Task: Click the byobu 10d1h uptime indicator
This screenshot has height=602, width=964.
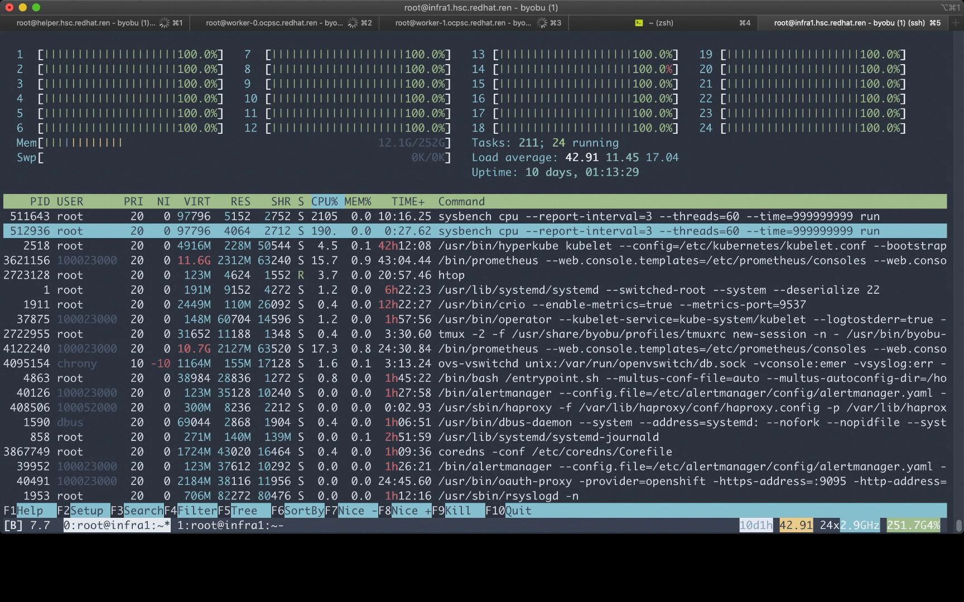Action: pyautogui.click(x=756, y=525)
